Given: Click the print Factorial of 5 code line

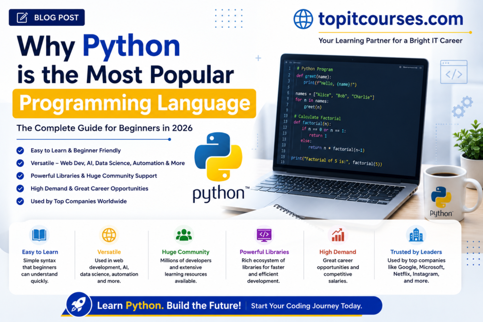Looking at the screenshot, I should point(336,161).
